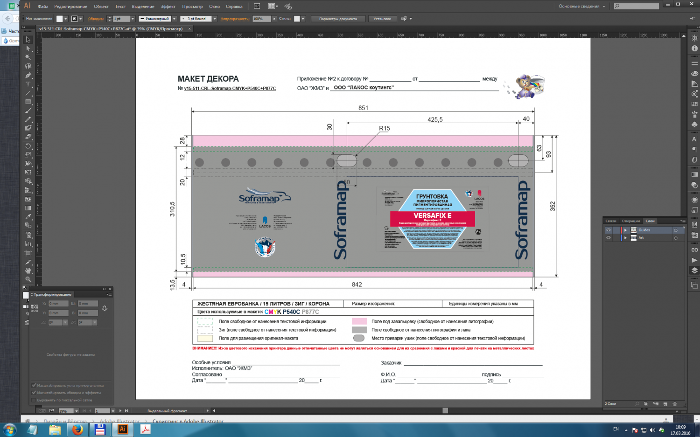Click the opacity 100% input field
The height and width of the screenshot is (437, 700).
[x=261, y=19]
